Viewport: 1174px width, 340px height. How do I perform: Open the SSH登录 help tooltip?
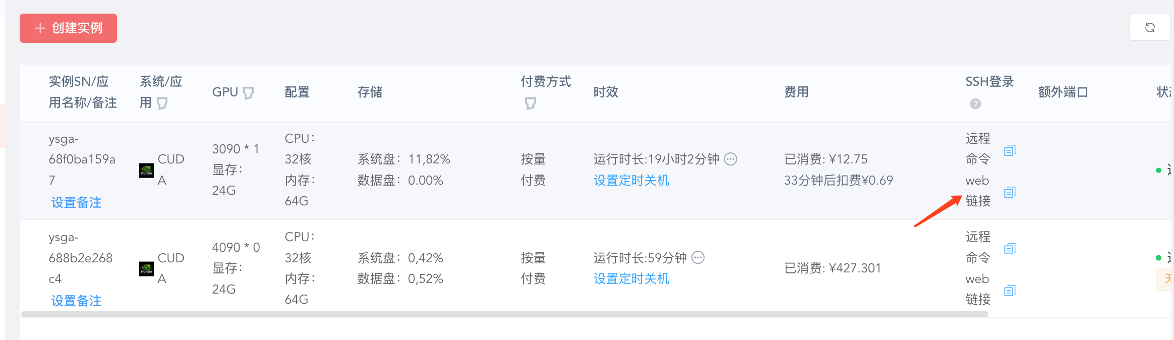point(976,104)
